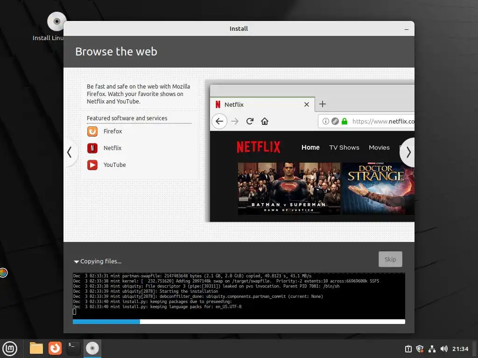
Task: Click Movies in Netflix navigation
Action: [379, 148]
